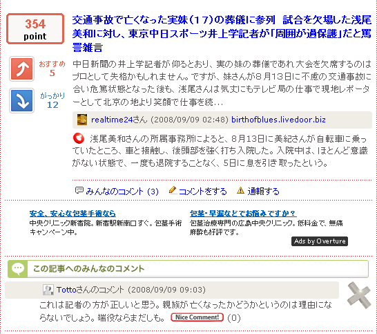Image resolution: width=377 pixels, height=334 pixels.
Task: Open みんなのコメント (3) link
Action: pyautogui.click(x=122, y=192)
